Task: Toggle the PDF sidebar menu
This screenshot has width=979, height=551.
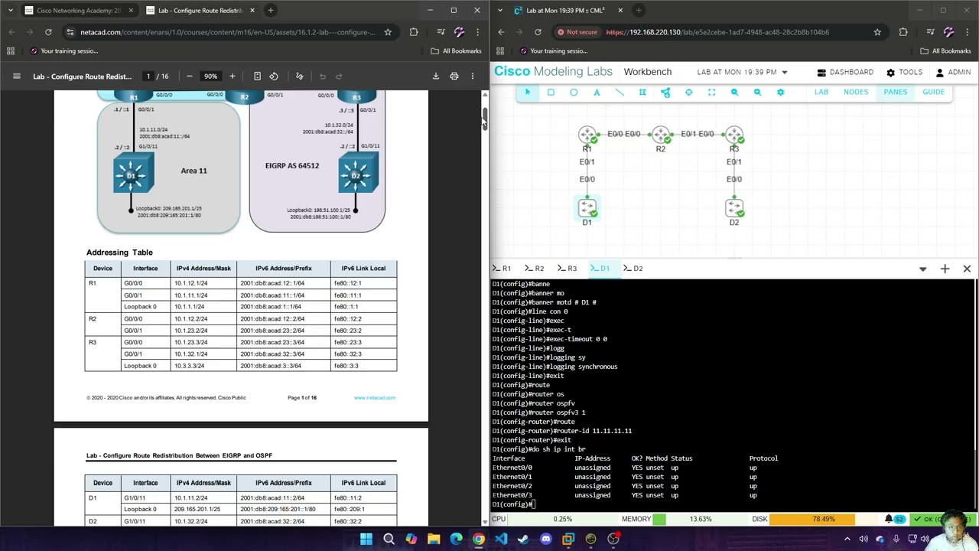Action: tap(16, 76)
